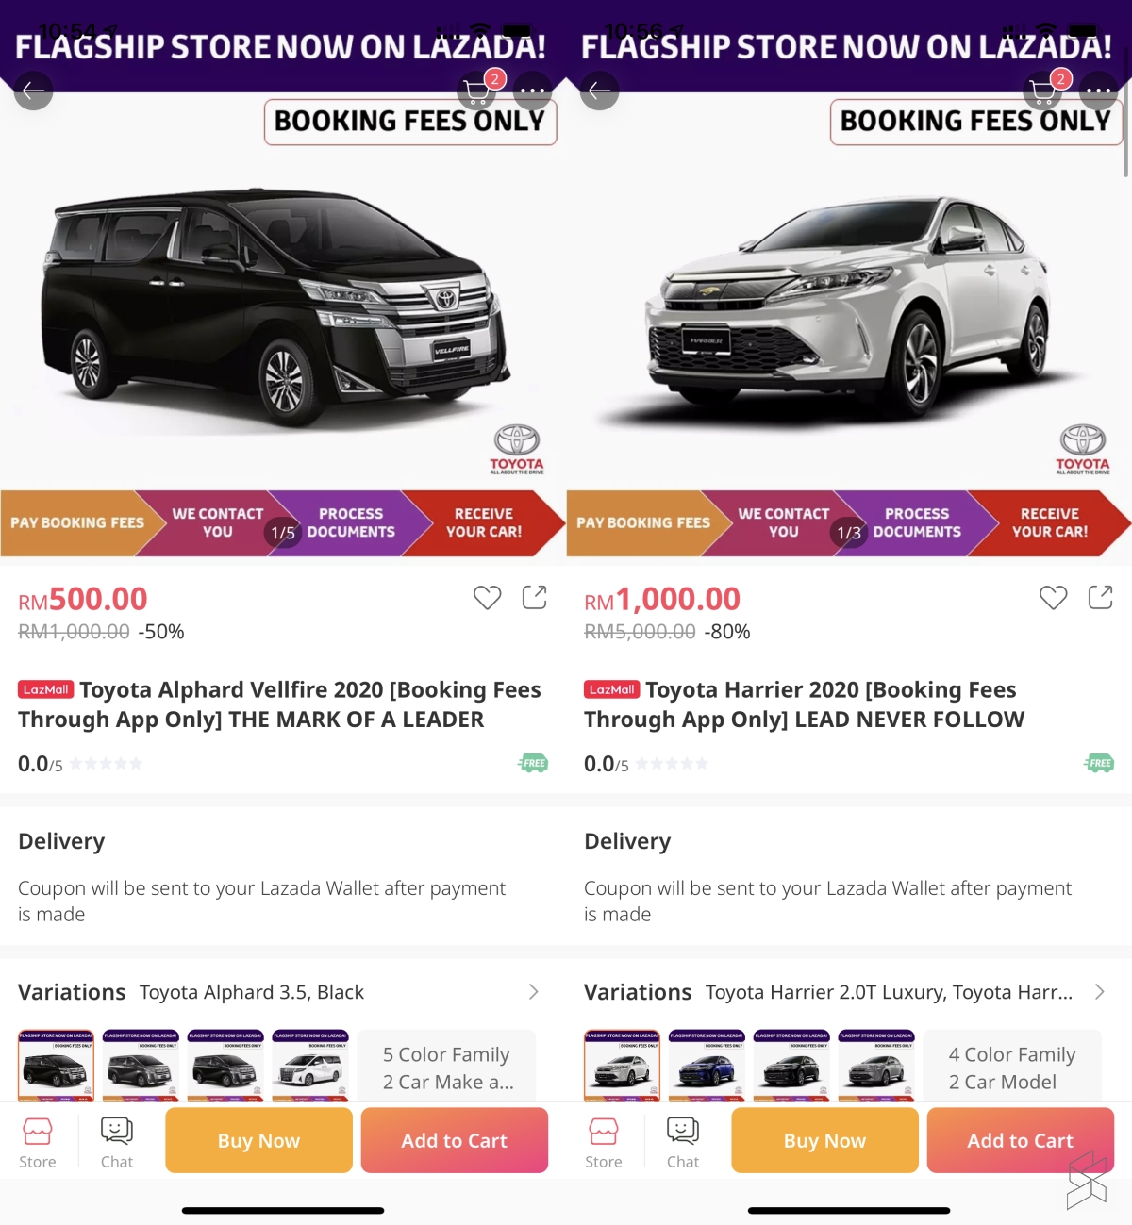Select the white Alphard variation thumbnail
1132x1225 pixels.
(x=310, y=1066)
